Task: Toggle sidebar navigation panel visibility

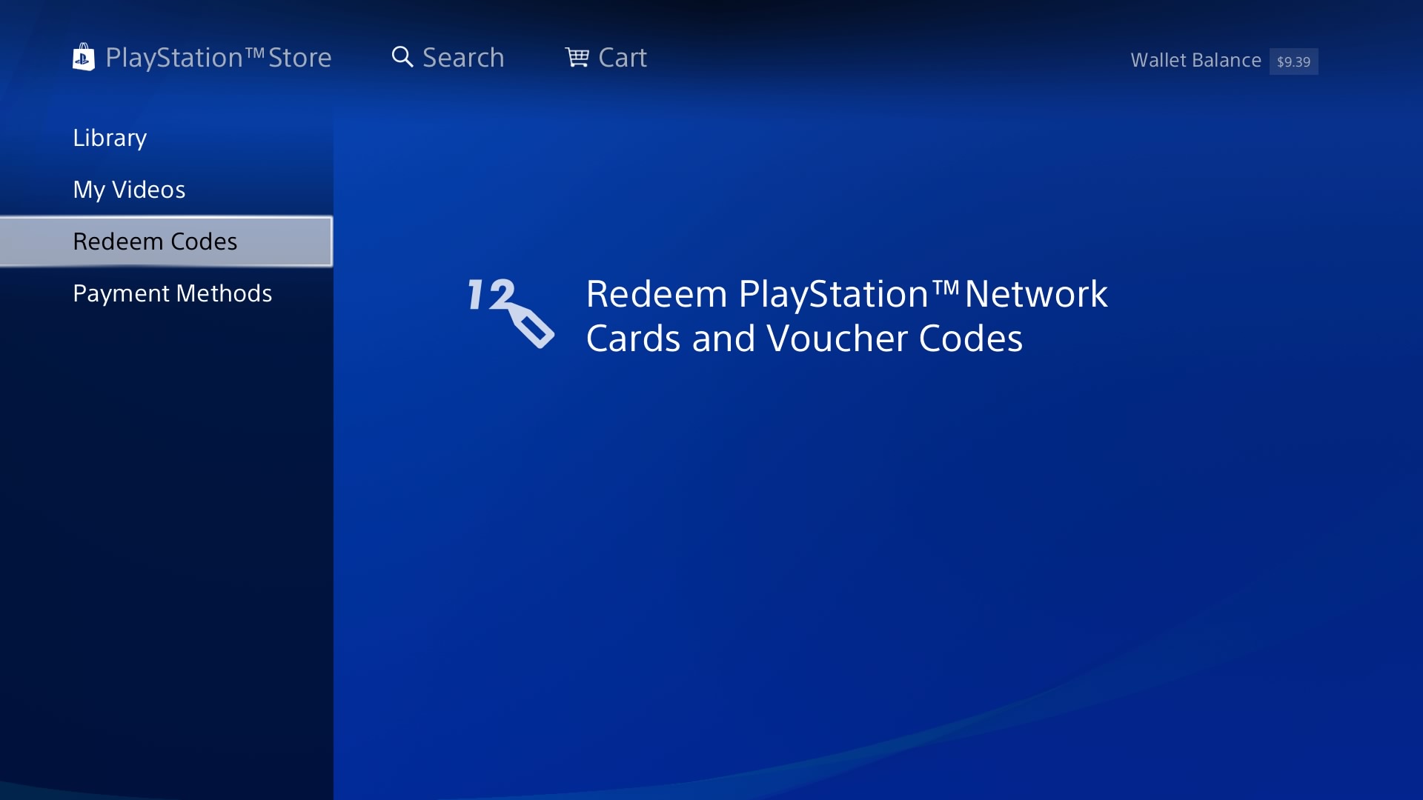Action: click(x=83, y=56)
